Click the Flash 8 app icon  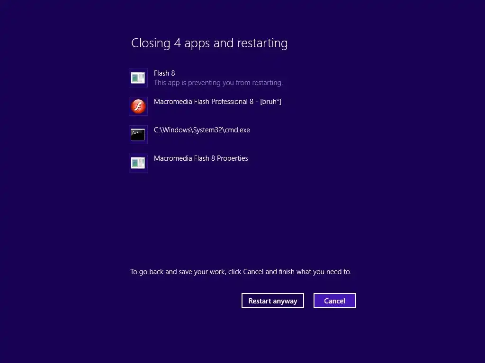click(x=138, y=78)
